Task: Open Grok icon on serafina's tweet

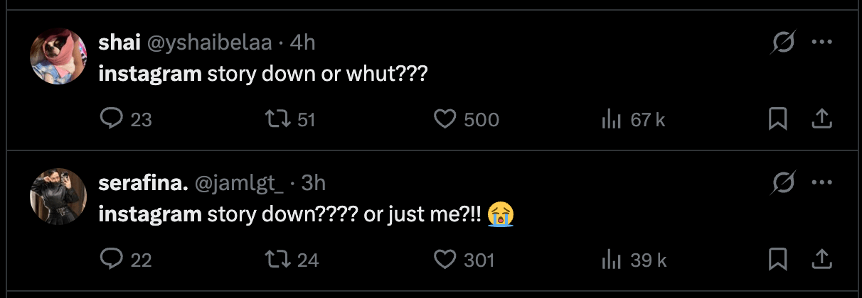Action: point(783,184)
